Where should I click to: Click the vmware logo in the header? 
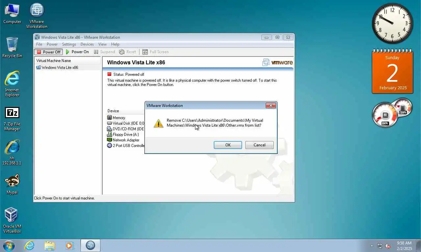pyautogui.click(x=277, y=62)
